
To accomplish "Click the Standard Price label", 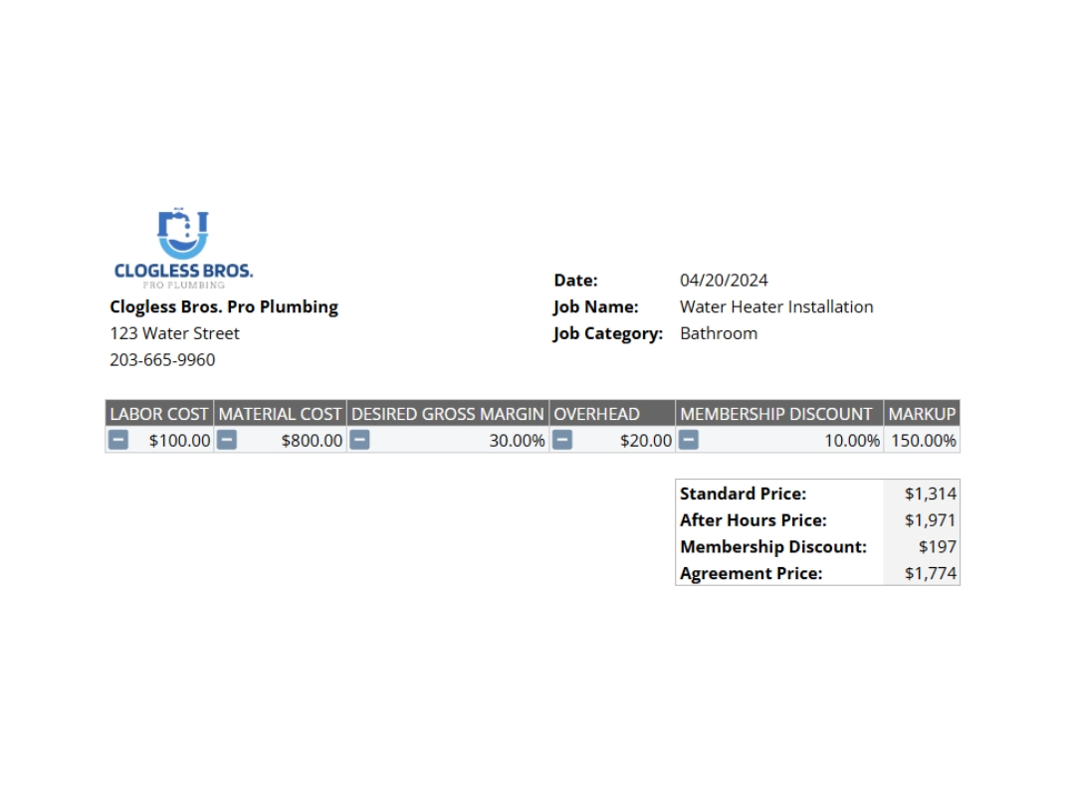I will [x=744, y=494].
